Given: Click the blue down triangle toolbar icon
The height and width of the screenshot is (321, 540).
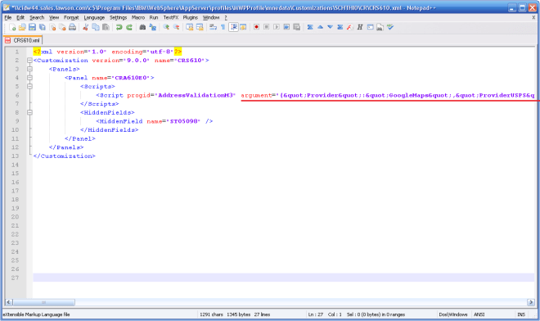Looking at the screenshot, I should [330, 27].
